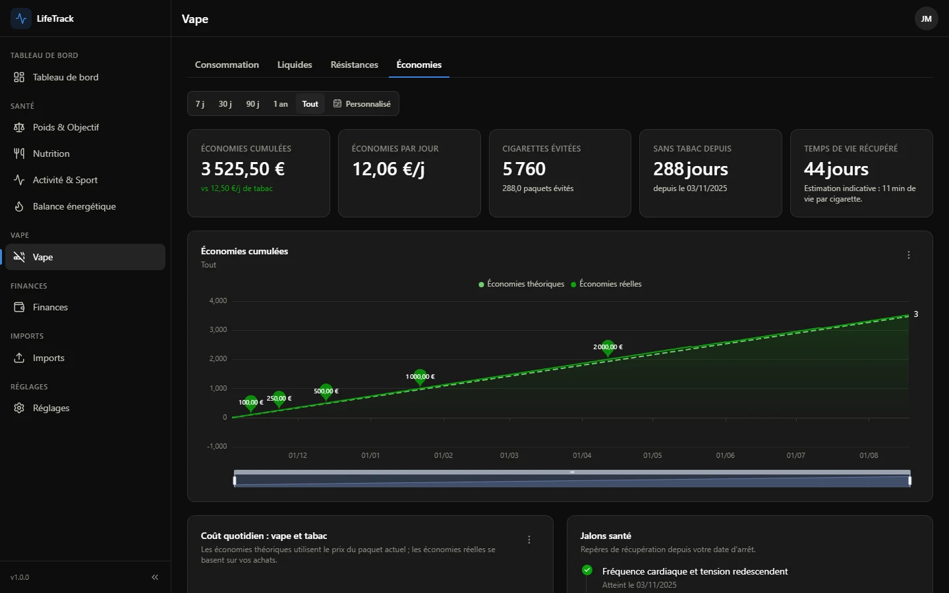
Task: Open Imports upload sidebar item
Action: tap(85, 358)
